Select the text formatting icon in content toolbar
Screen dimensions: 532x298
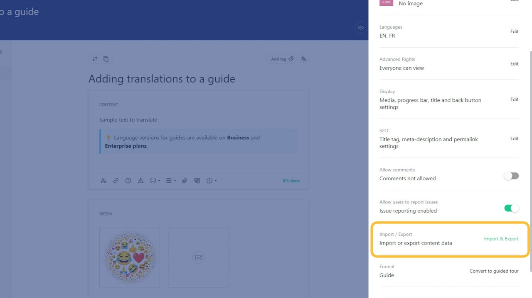click(103, 180)
